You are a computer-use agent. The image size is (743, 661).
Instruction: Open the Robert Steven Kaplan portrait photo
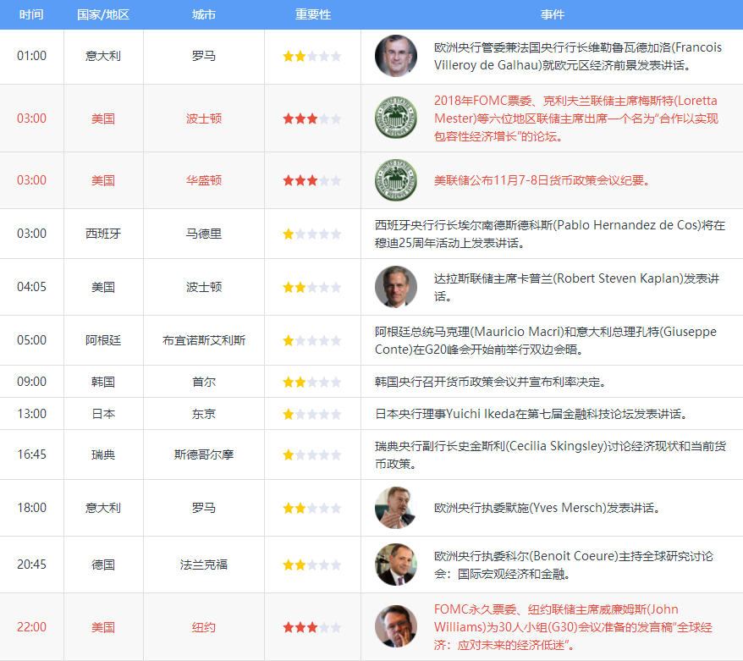point(396,287)
